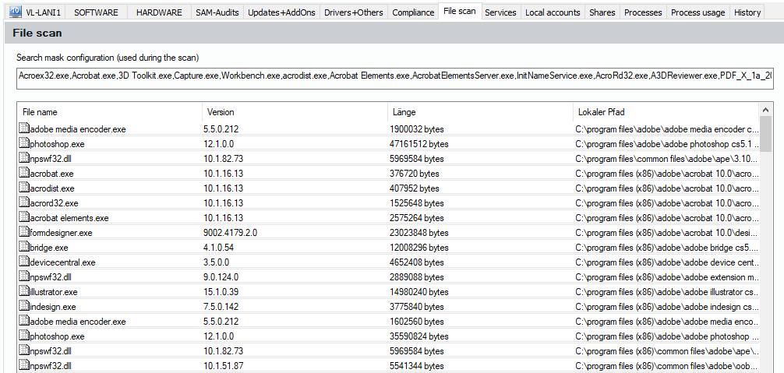Show the Process usage tab
The image size is (784, 373).
coord(697,12)
